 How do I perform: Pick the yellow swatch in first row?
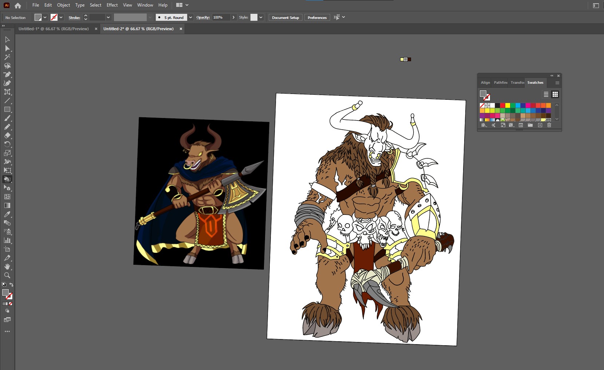click(508, 105)
